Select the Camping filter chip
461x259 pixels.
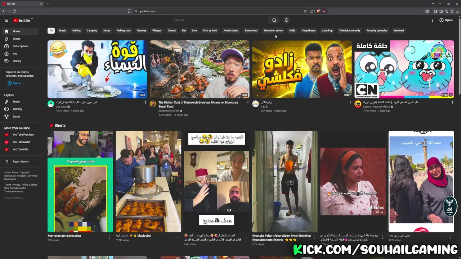point(92,31)
